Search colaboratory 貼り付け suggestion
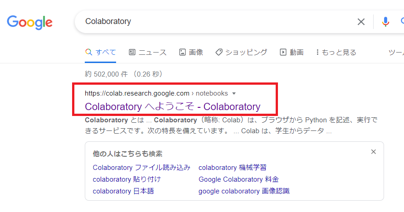This screenshot has height=212, width=404. click(127, 179)
